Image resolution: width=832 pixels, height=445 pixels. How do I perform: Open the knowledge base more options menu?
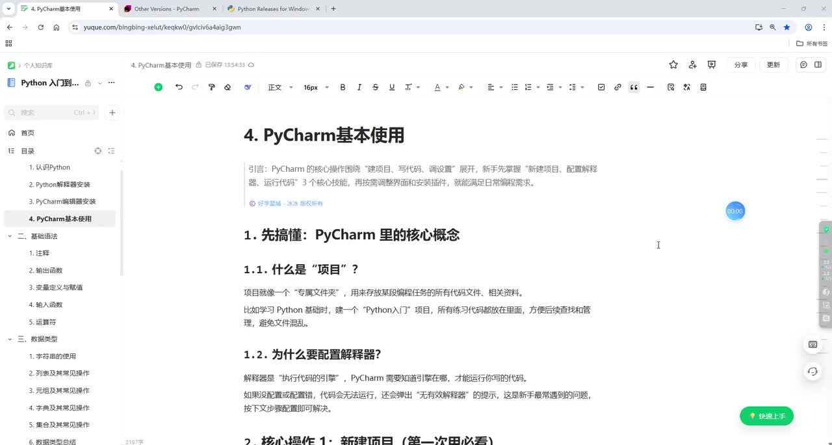tap(111, 83)
